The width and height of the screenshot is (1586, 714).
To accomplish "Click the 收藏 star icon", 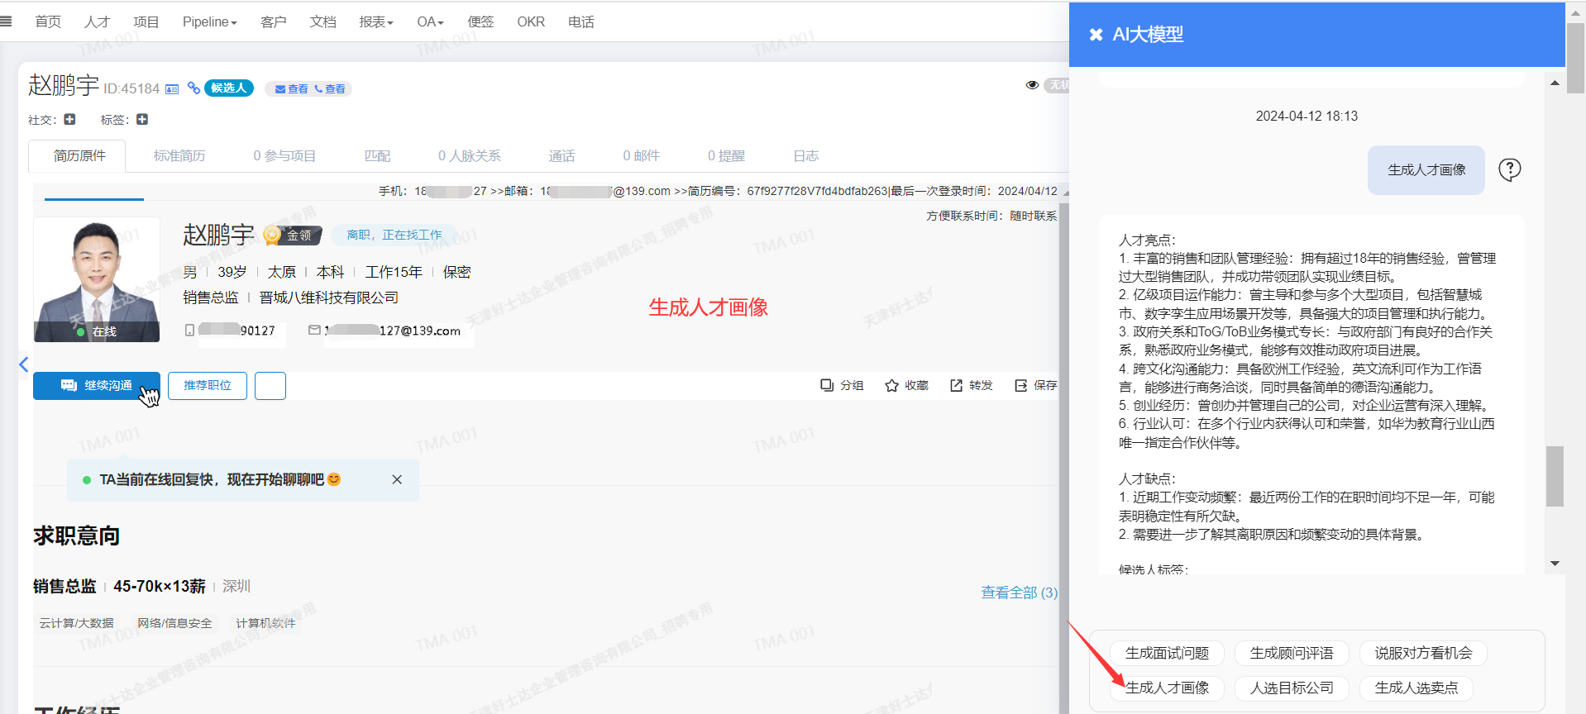I will pos(891,386).
